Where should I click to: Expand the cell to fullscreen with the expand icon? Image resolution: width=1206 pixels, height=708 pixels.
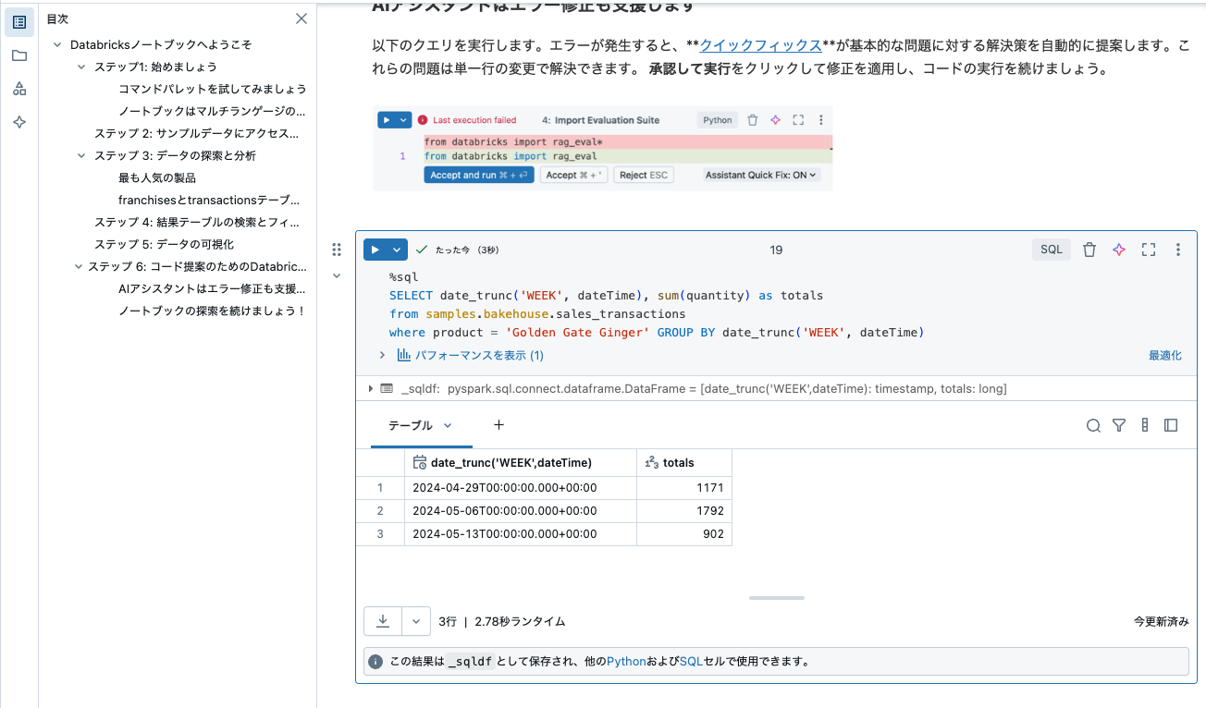click(1148, 249)
